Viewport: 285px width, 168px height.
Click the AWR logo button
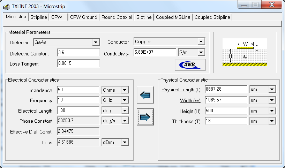point(190,65)
